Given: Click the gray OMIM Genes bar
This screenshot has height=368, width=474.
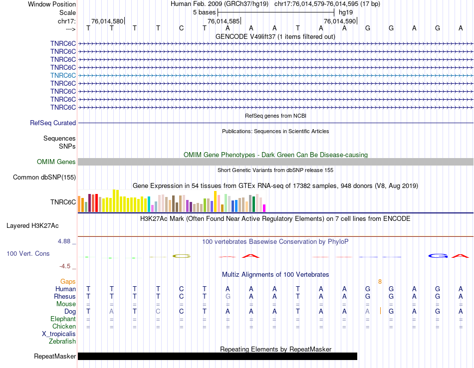Looking at the screenshot, I should 275,162.
